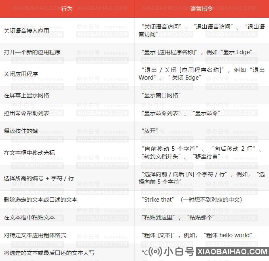This screenshot has height=261, width=269.
Task: Click the "转到文档开头" command text
Action: 161,156
